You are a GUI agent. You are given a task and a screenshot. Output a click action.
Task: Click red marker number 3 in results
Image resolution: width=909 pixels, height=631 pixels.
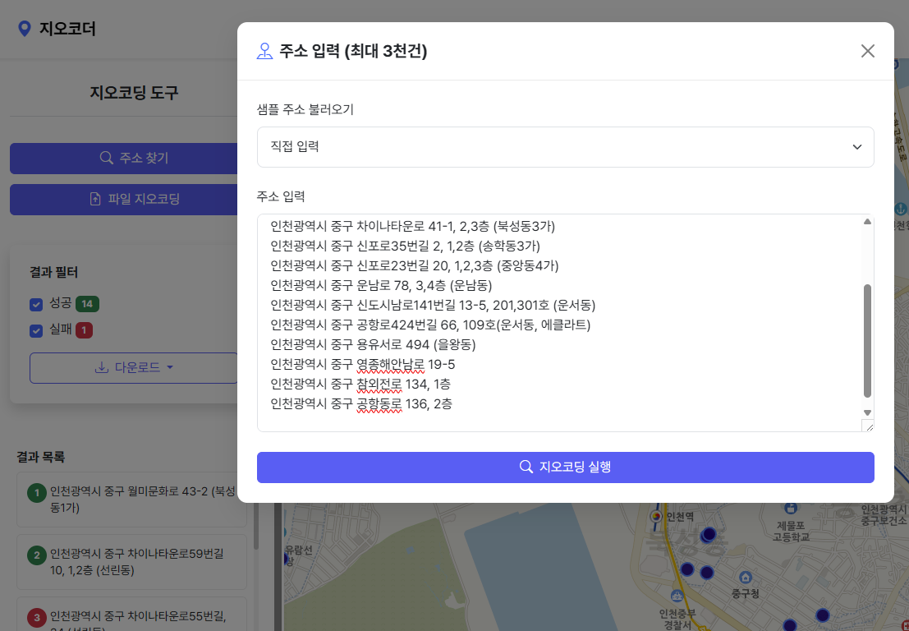point(36,617)
